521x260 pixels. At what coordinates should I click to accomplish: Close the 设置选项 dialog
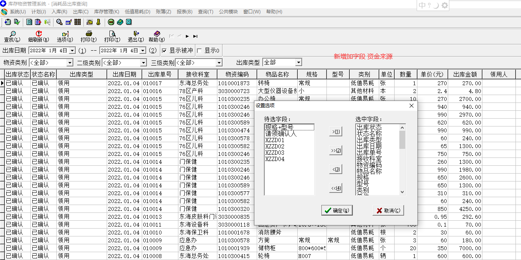[x=412, y=106]
